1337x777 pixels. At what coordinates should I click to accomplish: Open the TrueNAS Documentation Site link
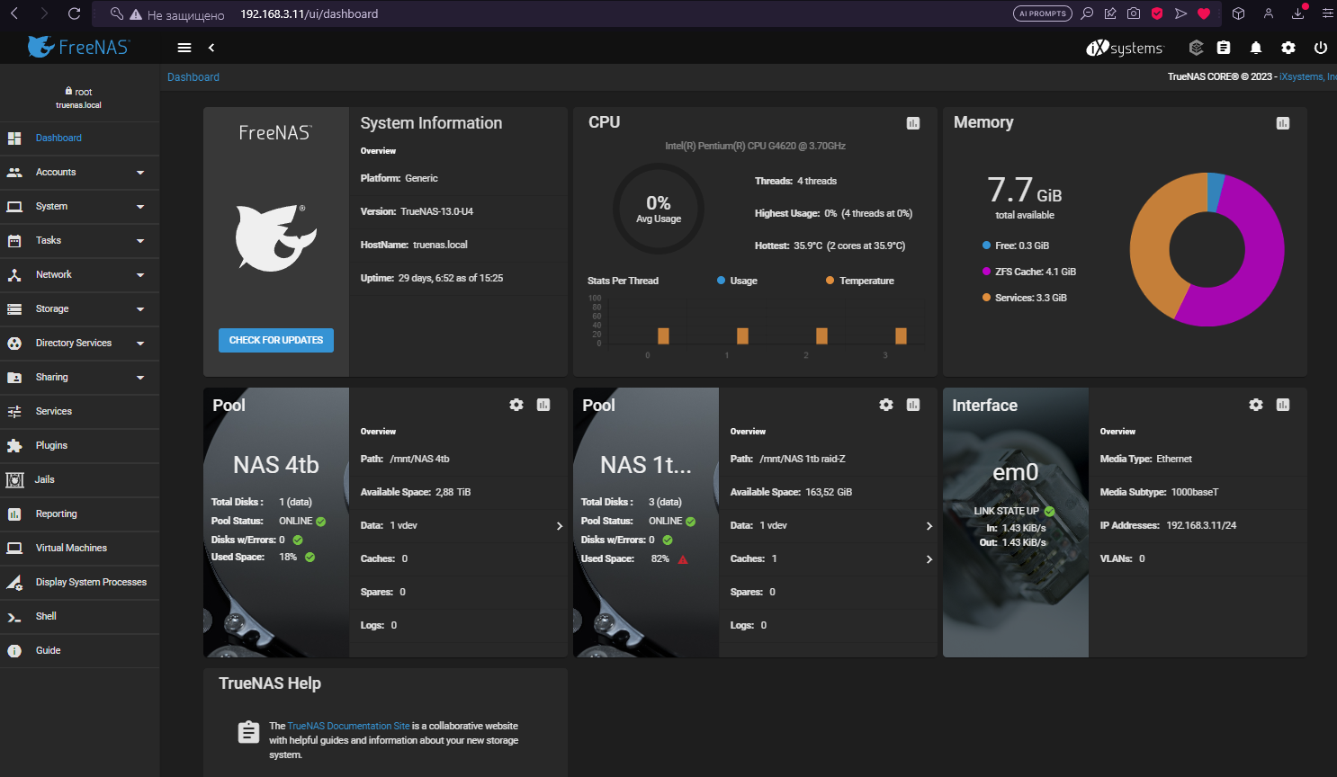tap(348, 726)
